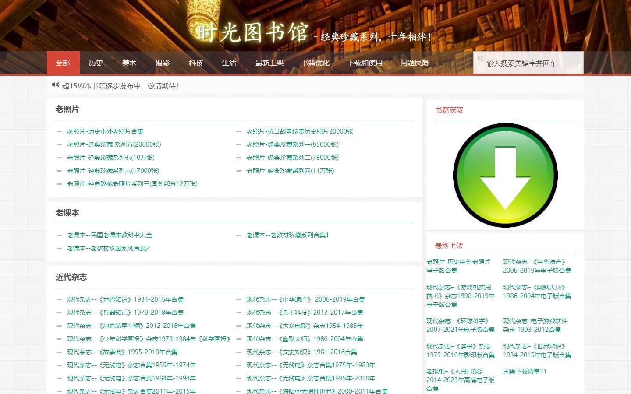Click the search magnifier icon
This screenshot has height=394, width=631.
point(480,58)
